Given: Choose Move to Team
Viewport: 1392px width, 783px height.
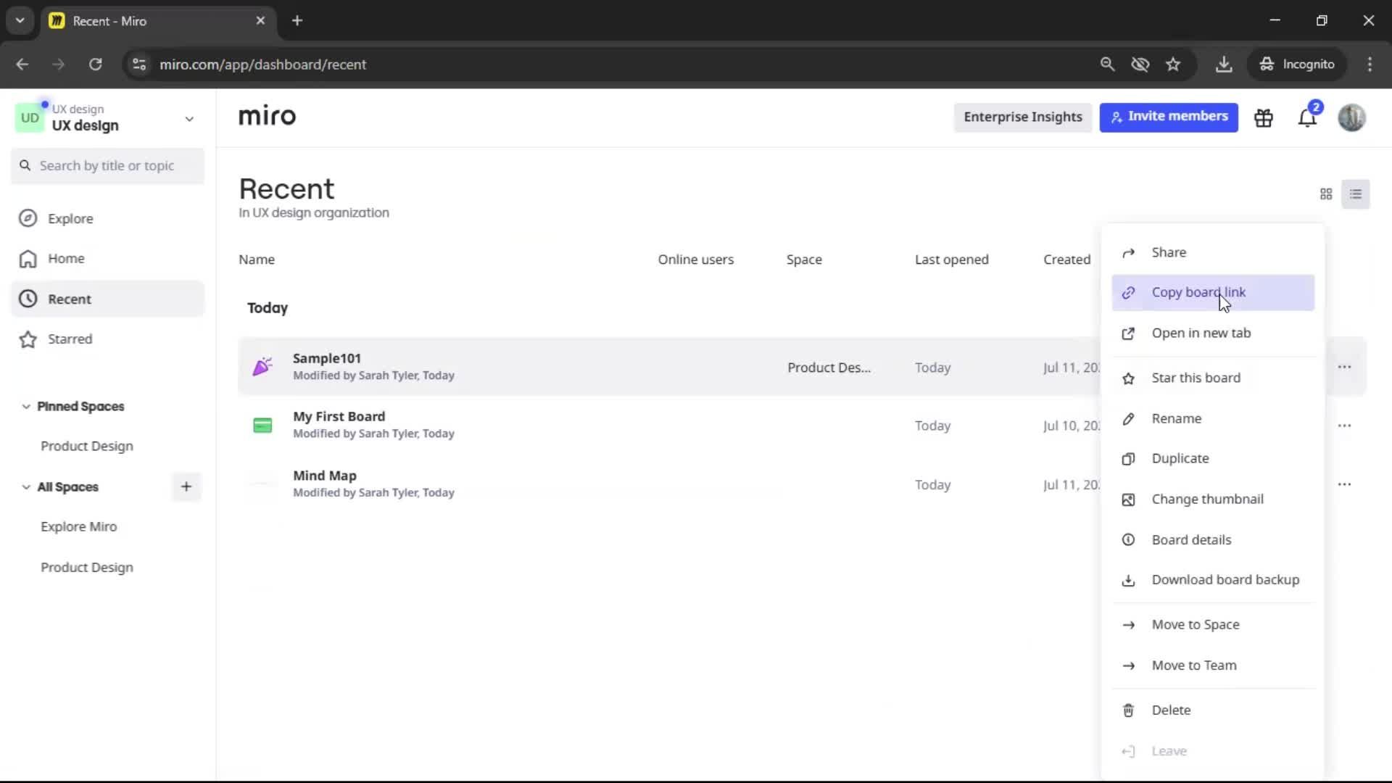Looking at the screenshot, I should [x=1213, y=666].
